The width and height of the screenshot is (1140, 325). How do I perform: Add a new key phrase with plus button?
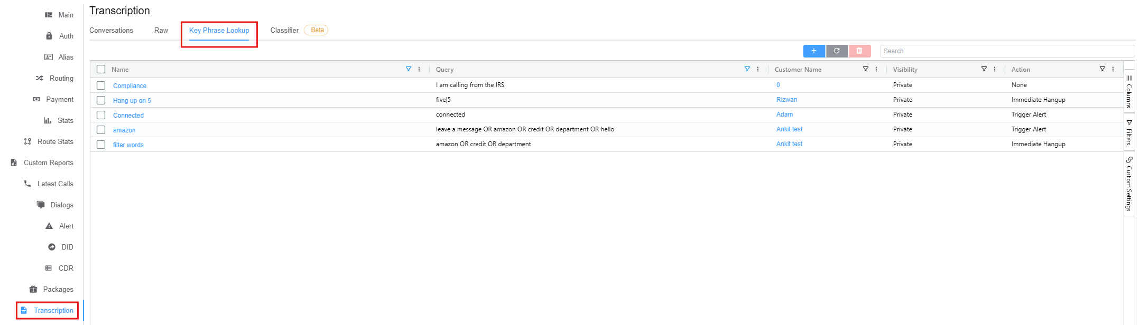point(814,51)
